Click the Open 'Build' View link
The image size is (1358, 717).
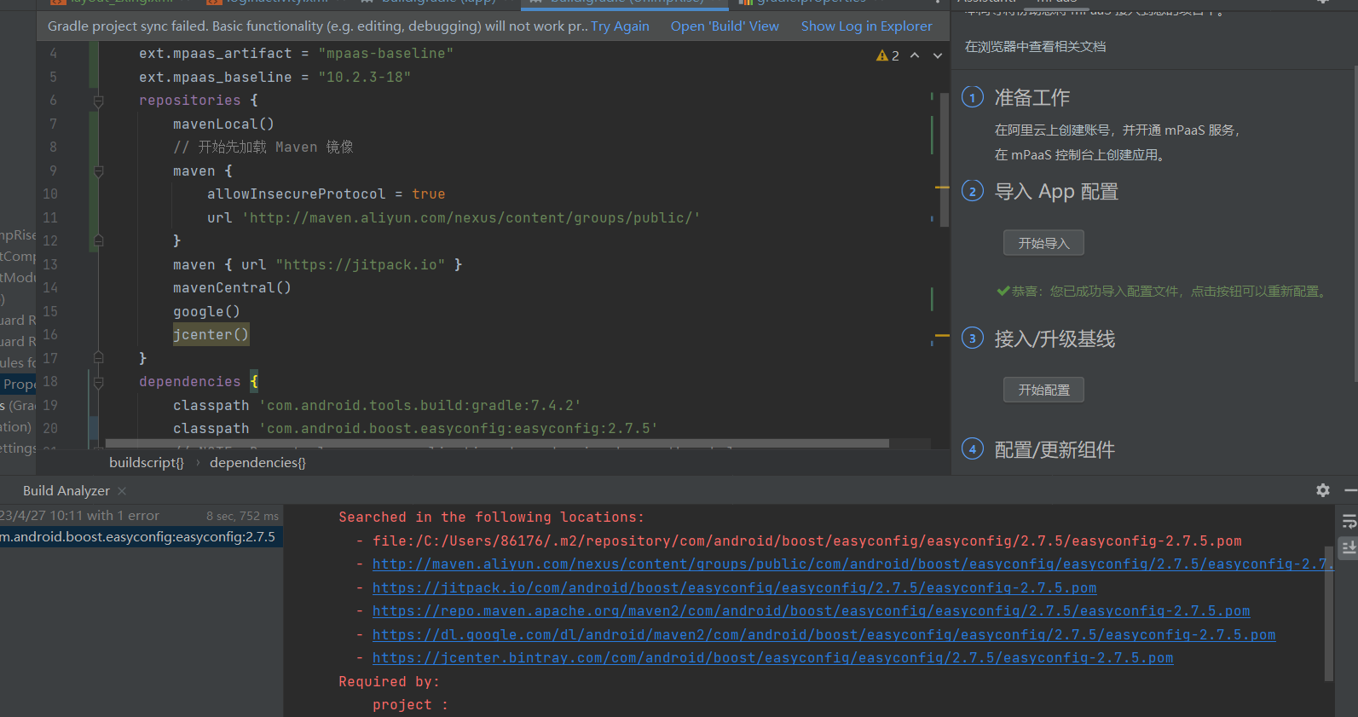(x=725, y=26)
